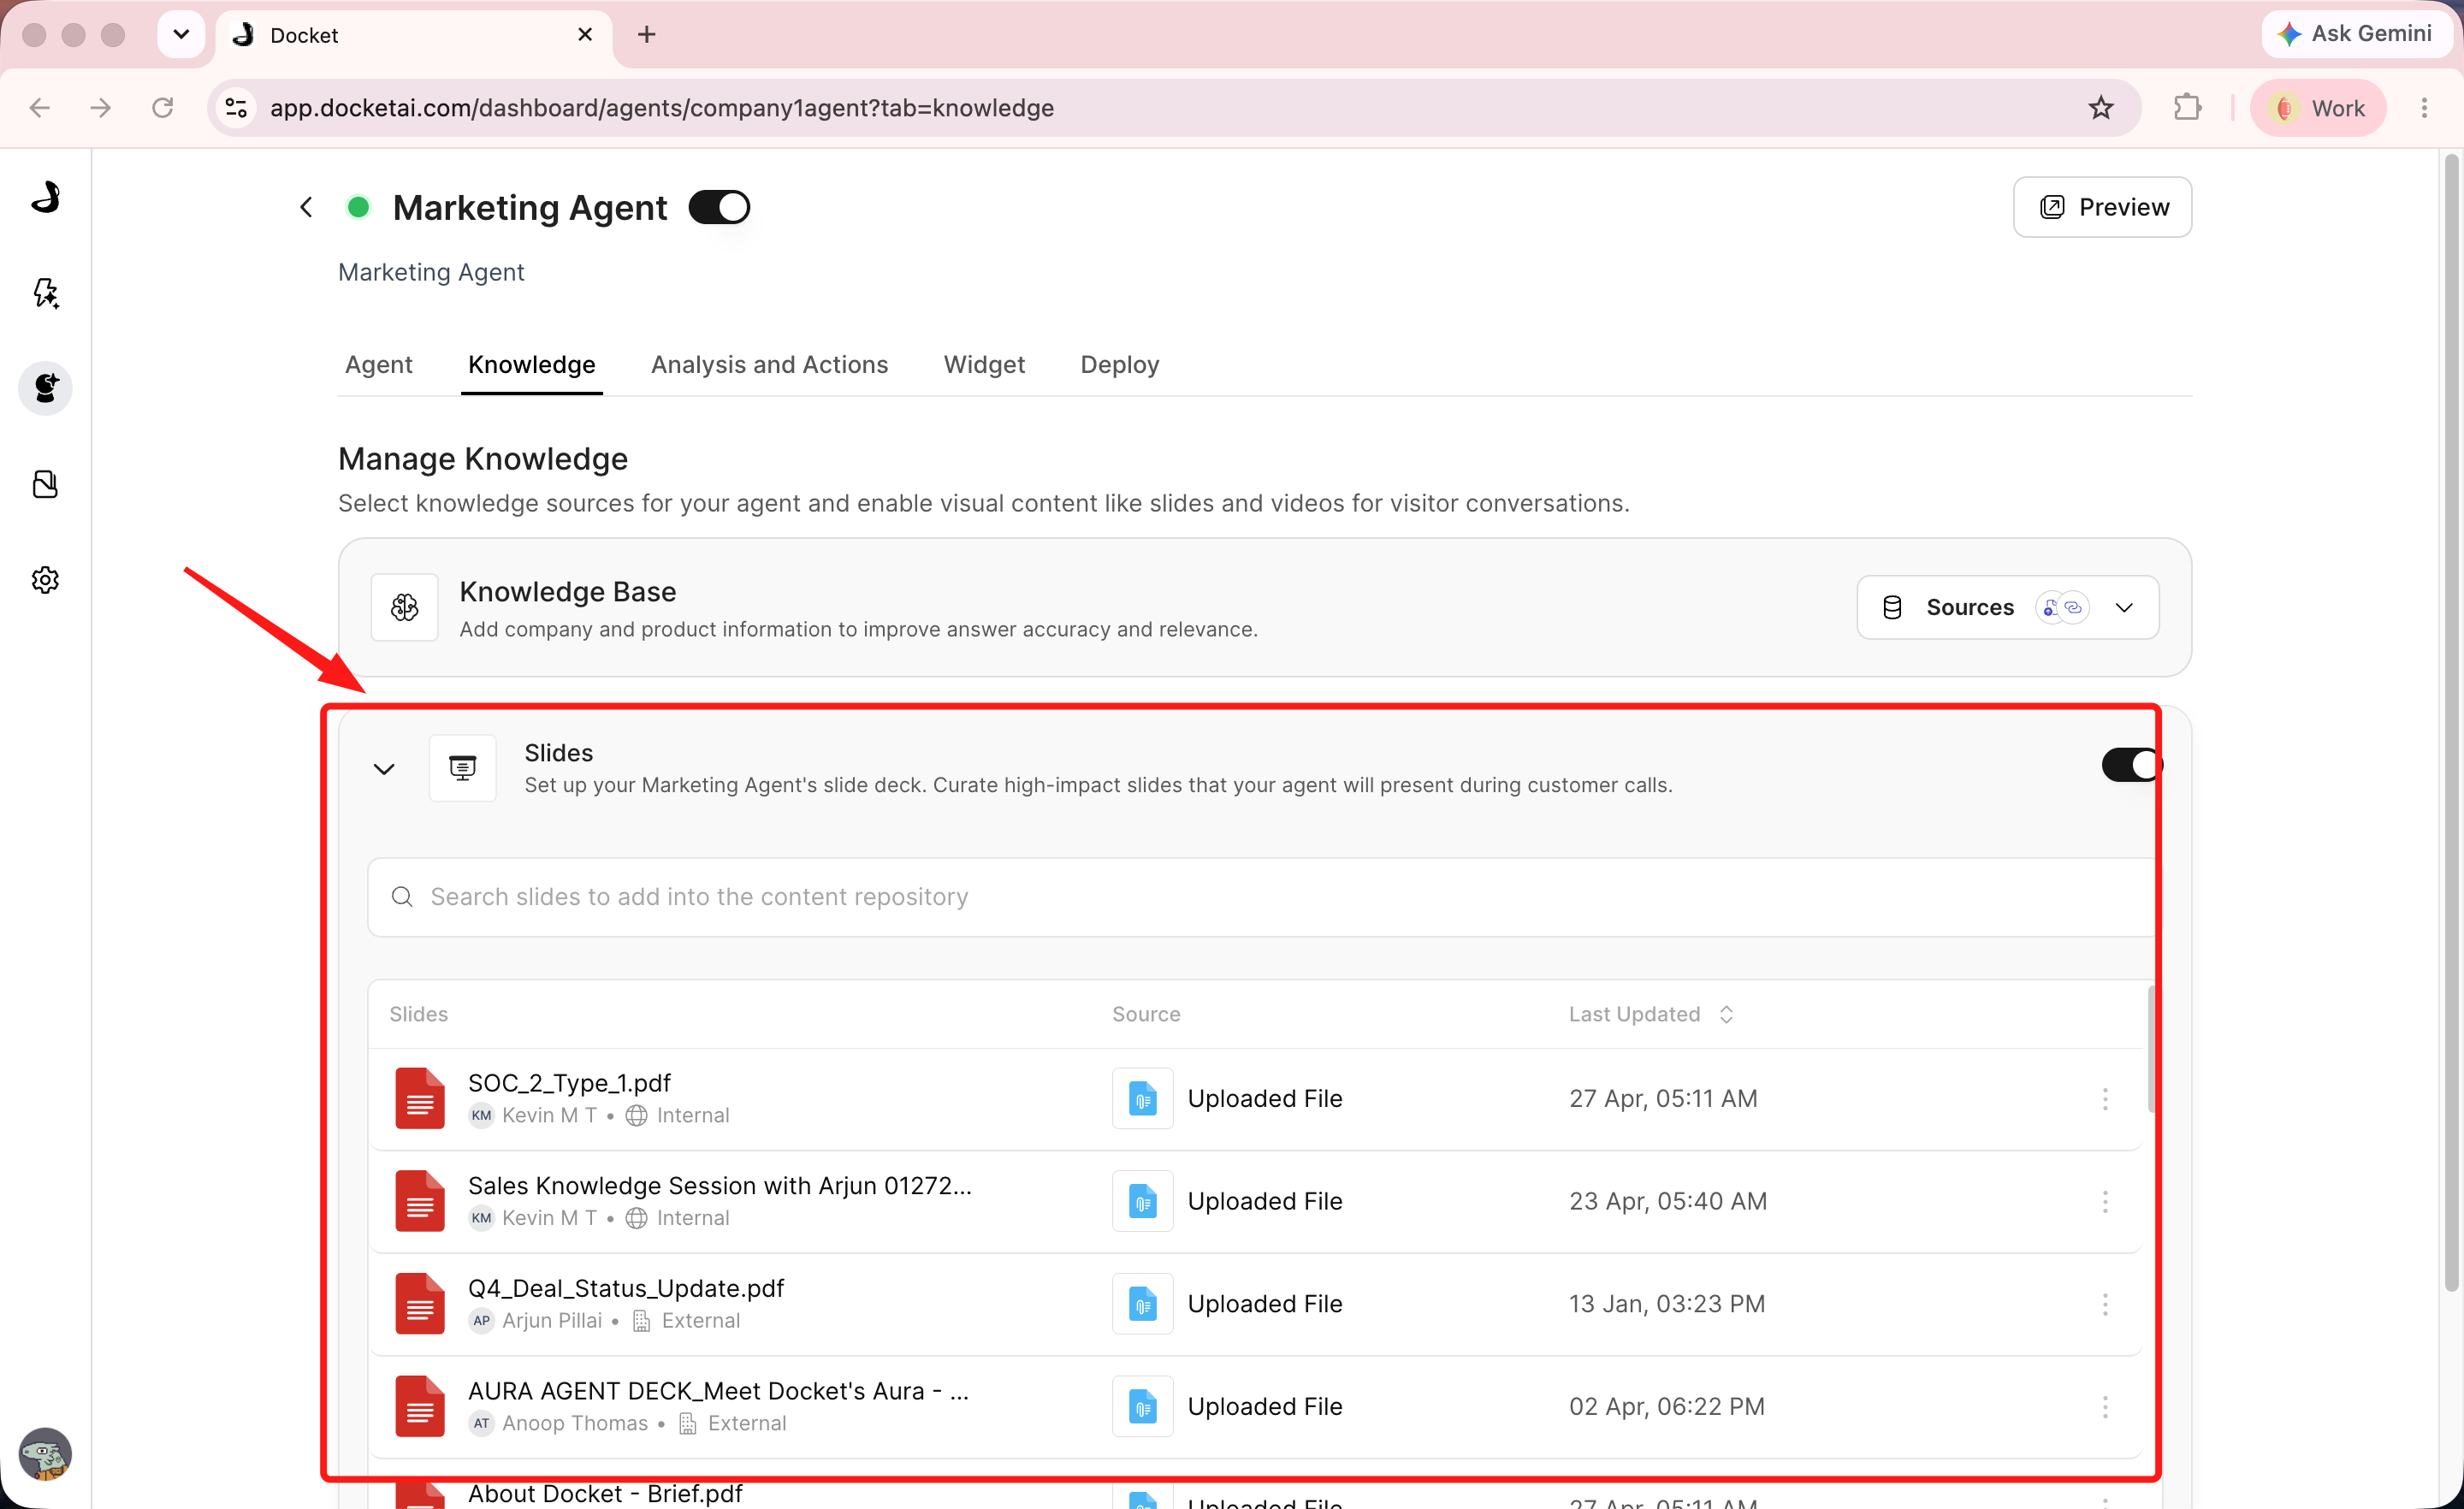Reload the page
Image resolution: width=2464 pixels, height=1509 pixels.
point(162,108)
